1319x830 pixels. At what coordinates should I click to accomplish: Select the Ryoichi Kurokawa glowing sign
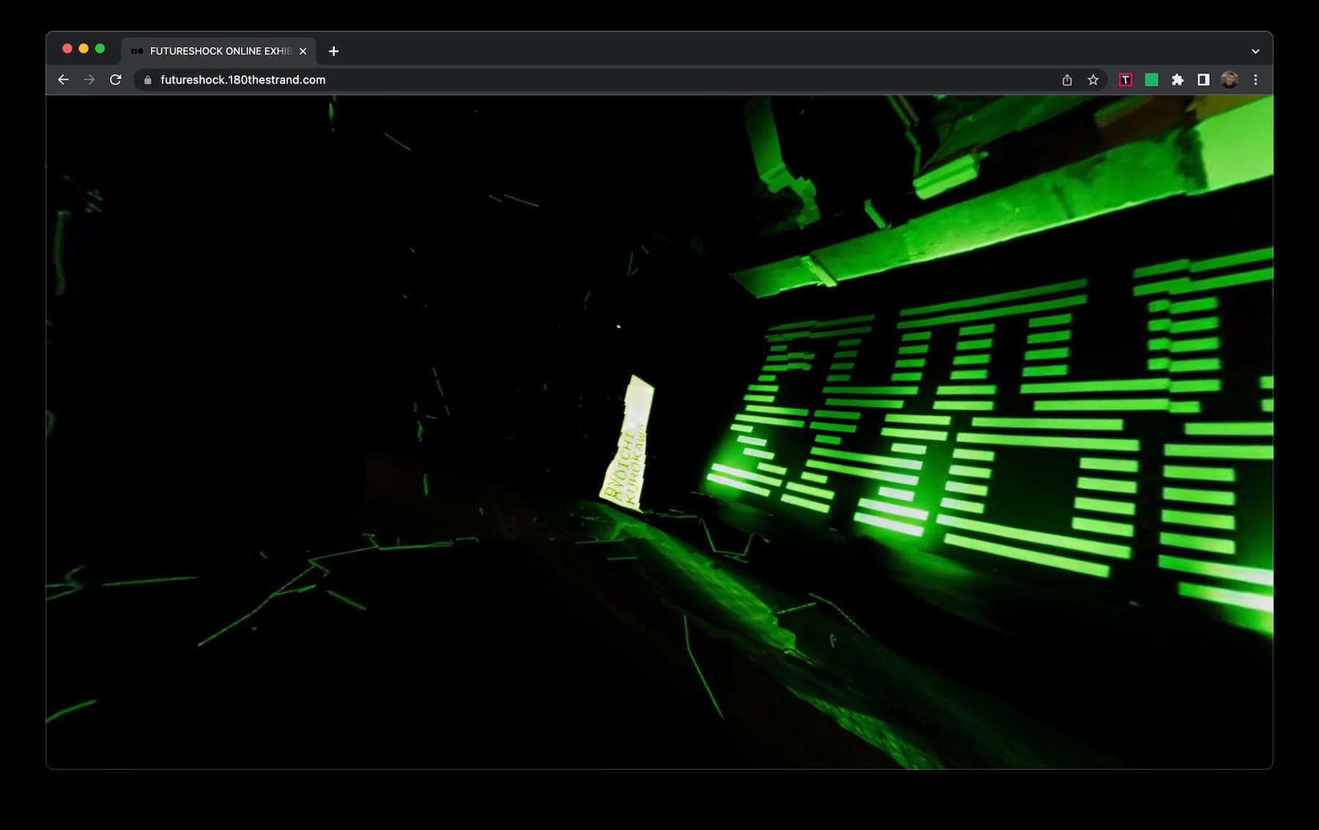(x=629, y=444)
